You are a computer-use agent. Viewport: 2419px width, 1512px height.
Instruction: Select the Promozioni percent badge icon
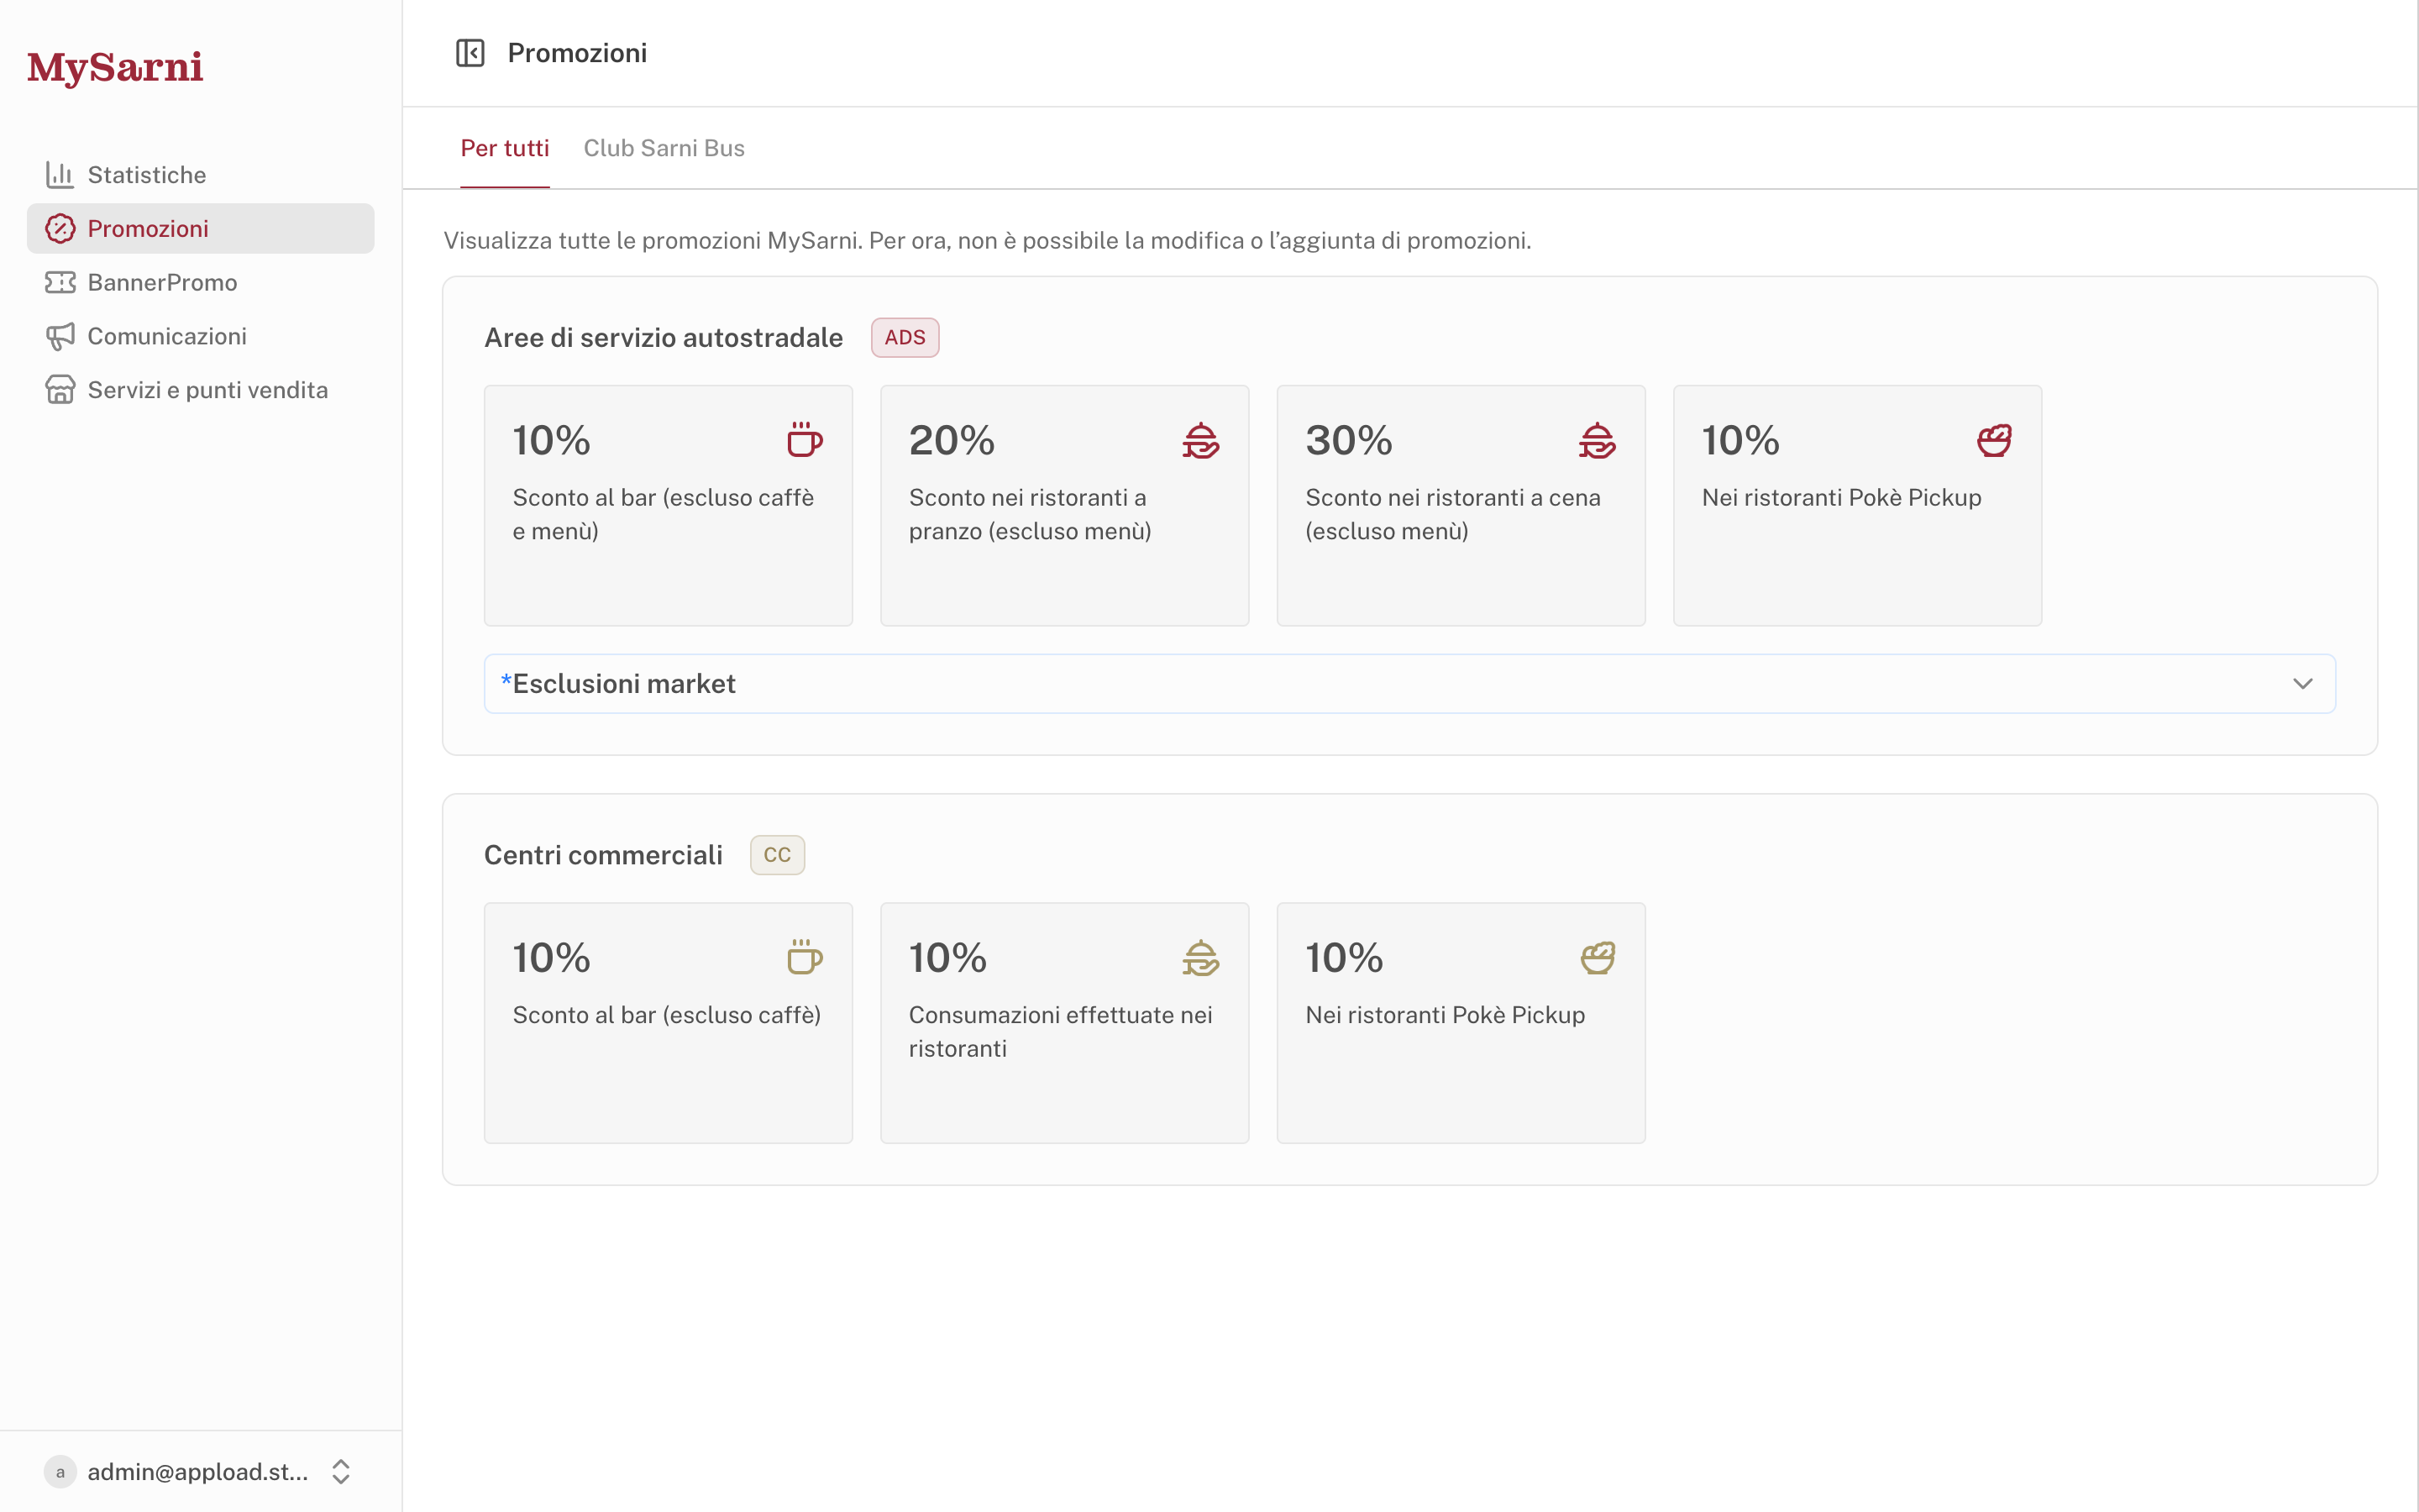click(x=60, y=229)
